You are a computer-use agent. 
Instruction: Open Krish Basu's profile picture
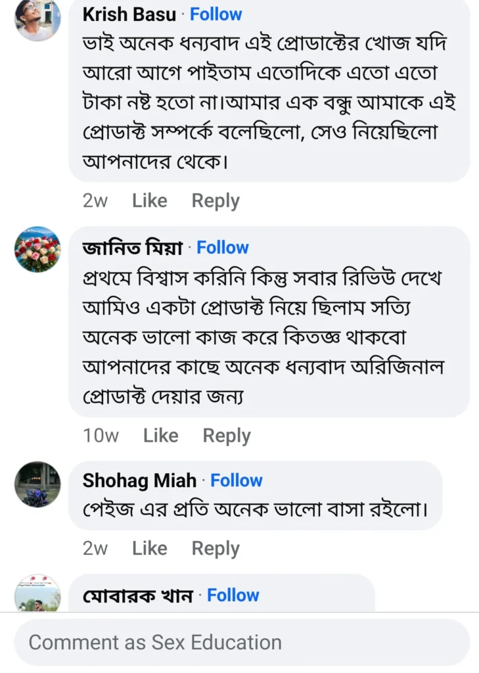point(38,20)
